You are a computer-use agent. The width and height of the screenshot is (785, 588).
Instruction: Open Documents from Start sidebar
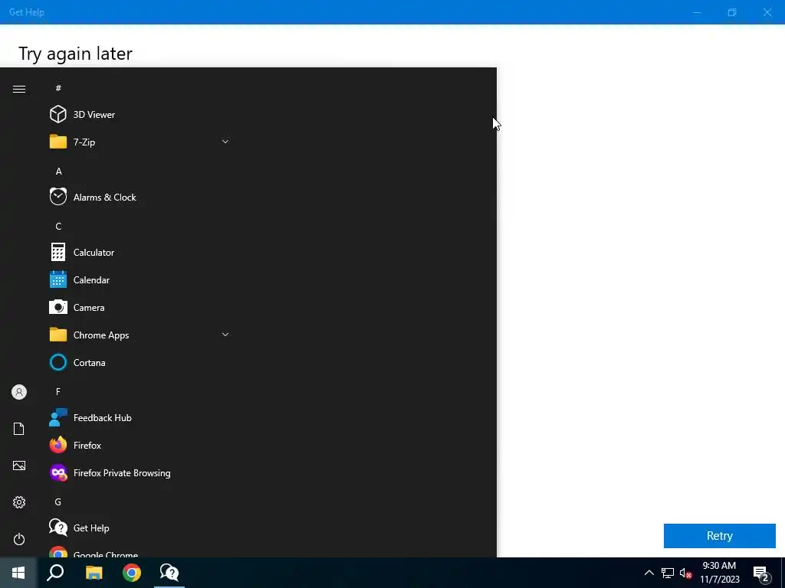(x=19, y=429)
